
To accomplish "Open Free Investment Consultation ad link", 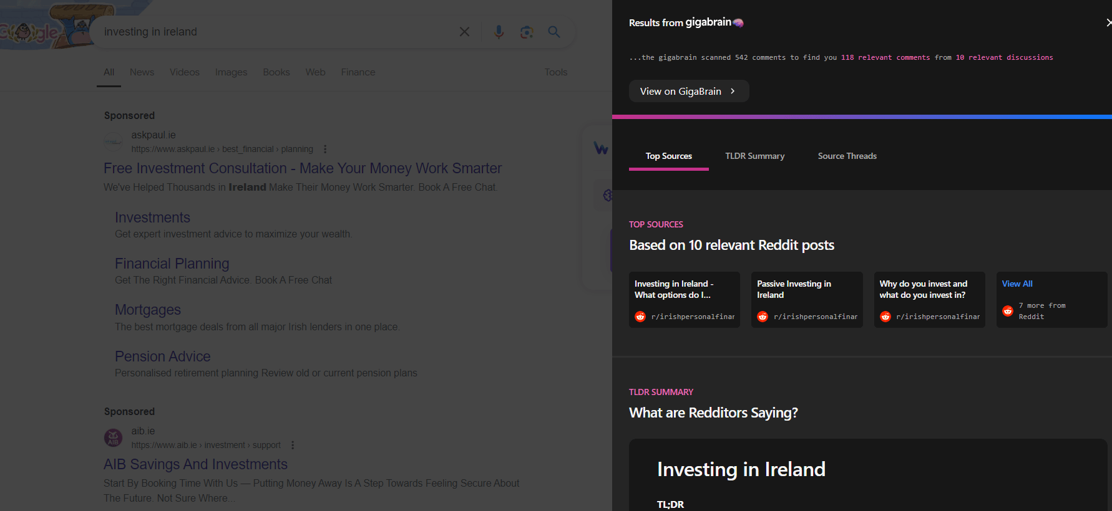I will pyautogui.click(x=303, y=168).
